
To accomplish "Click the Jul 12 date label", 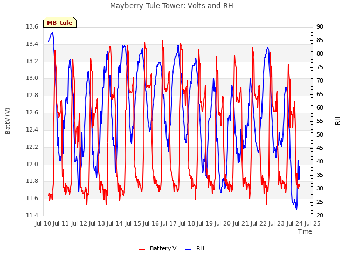I will click(x=79, y=224).
